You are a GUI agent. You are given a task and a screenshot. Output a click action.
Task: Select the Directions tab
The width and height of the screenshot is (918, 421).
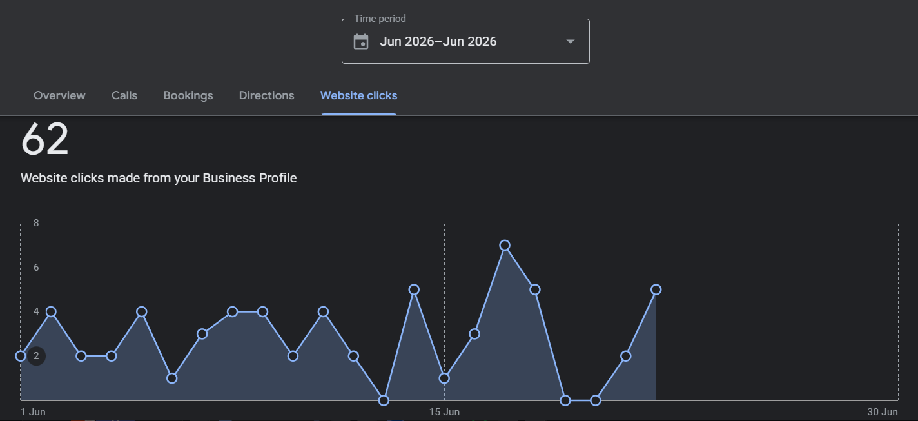266,95
